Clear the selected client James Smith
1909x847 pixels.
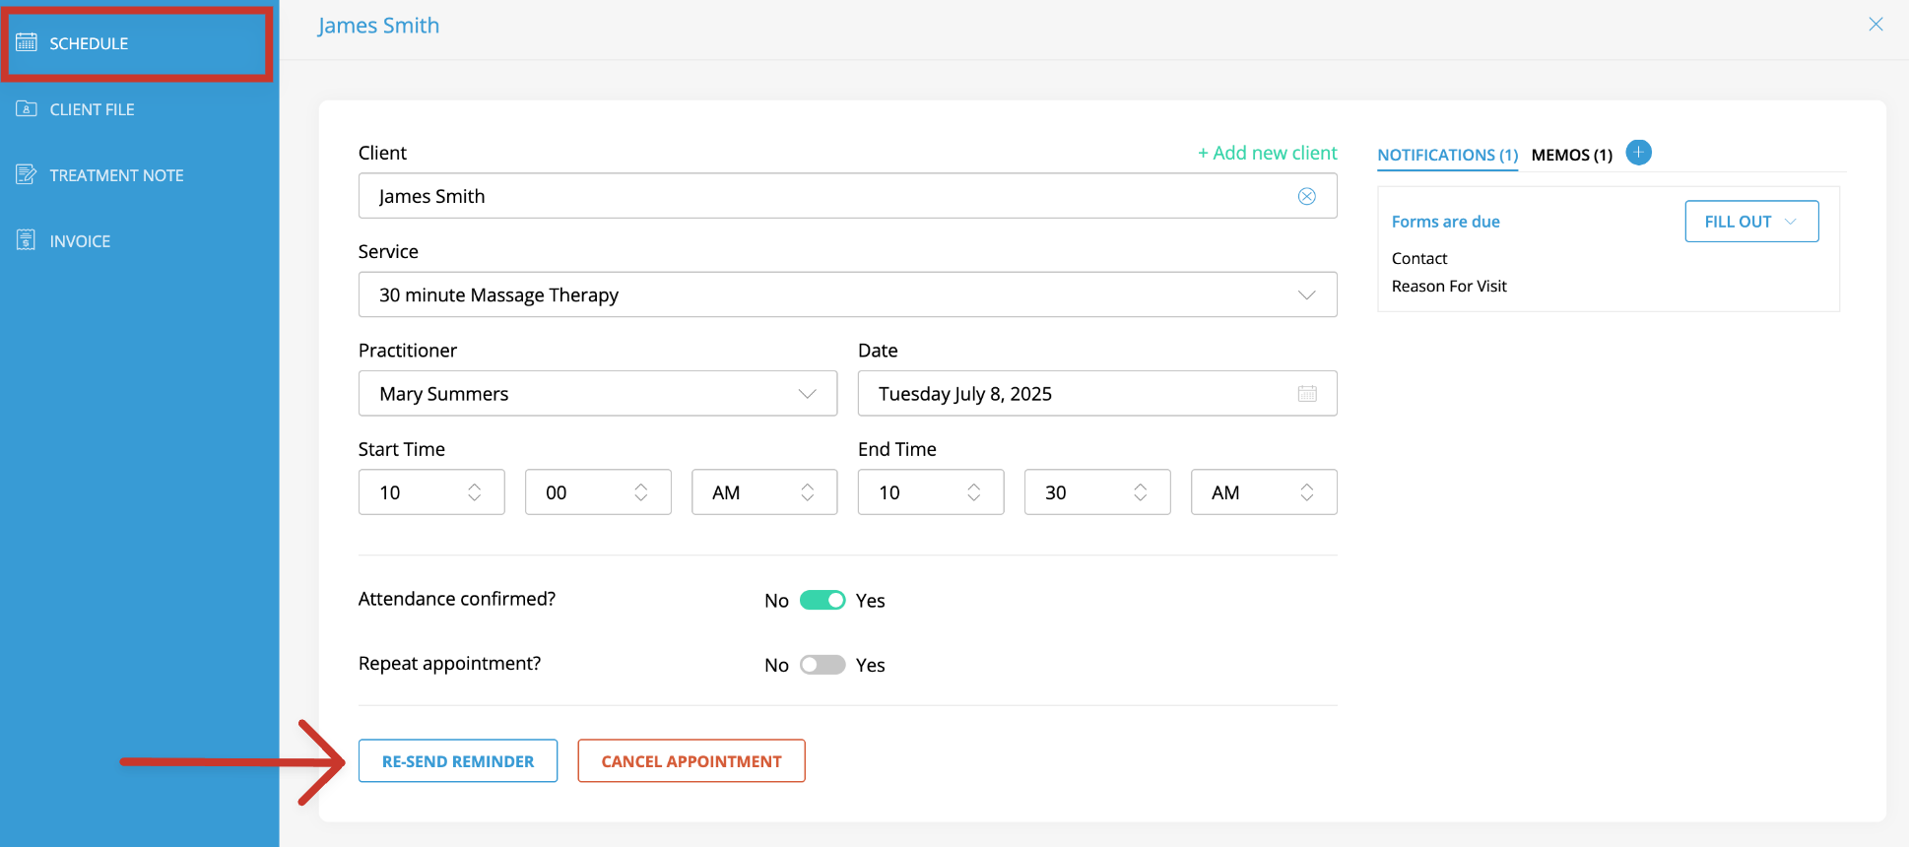[1307, 196]
